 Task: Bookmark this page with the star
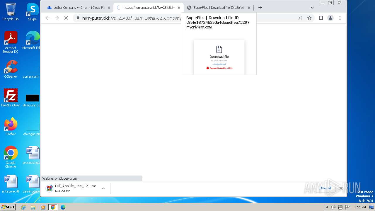(x=309, y=18)
